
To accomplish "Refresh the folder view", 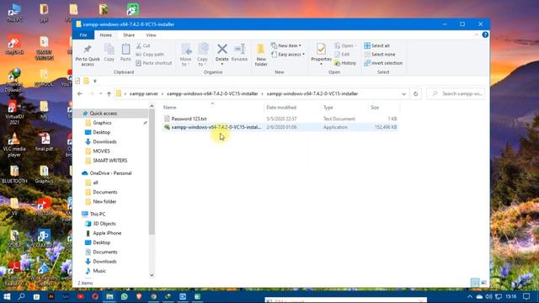I will point(415,93).
